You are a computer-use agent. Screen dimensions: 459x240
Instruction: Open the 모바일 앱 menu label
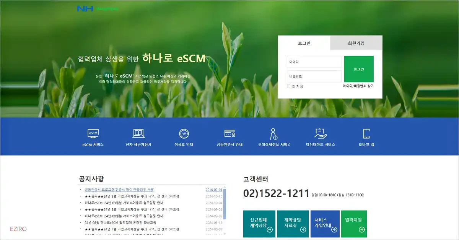pos(366,145)
